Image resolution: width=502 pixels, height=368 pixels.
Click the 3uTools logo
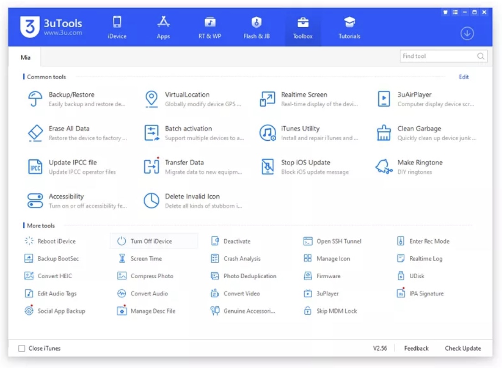coord(51,27)
